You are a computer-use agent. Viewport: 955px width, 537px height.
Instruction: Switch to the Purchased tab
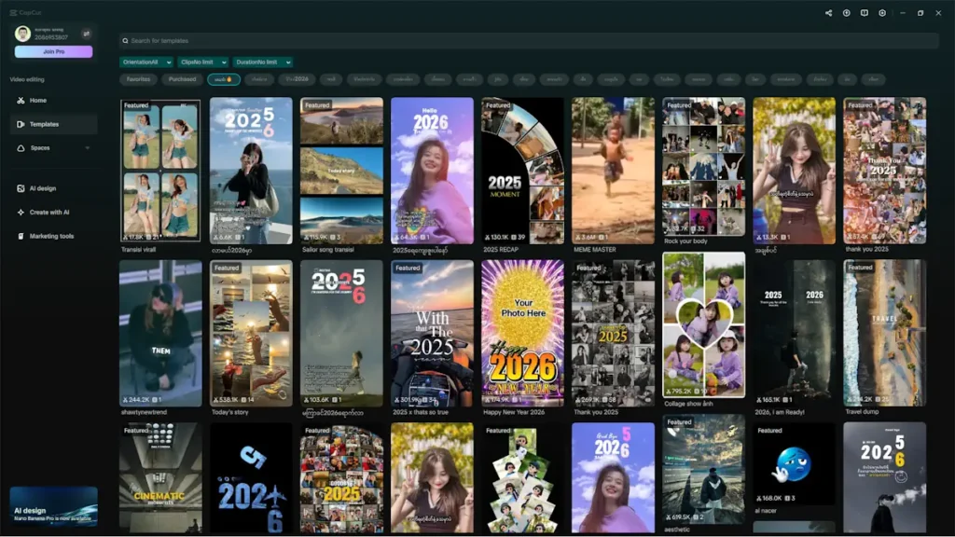tap(182, 79)
